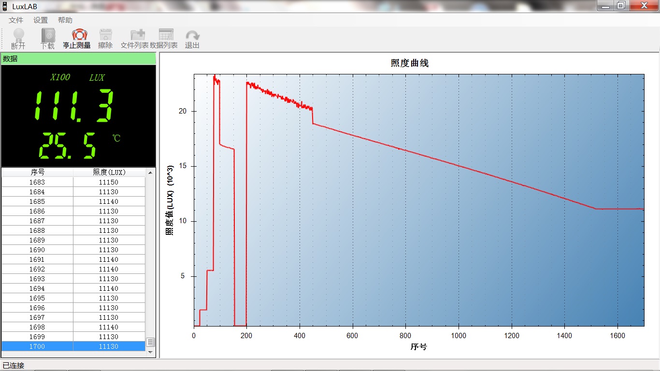The width and height of the screenshot is (660, 371).
Task: Select row 1699 in the table
Action: (73, 337)
